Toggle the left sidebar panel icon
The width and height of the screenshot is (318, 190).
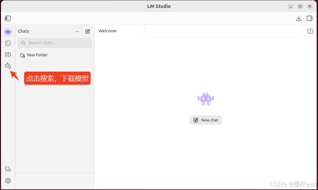coord(8,18)
